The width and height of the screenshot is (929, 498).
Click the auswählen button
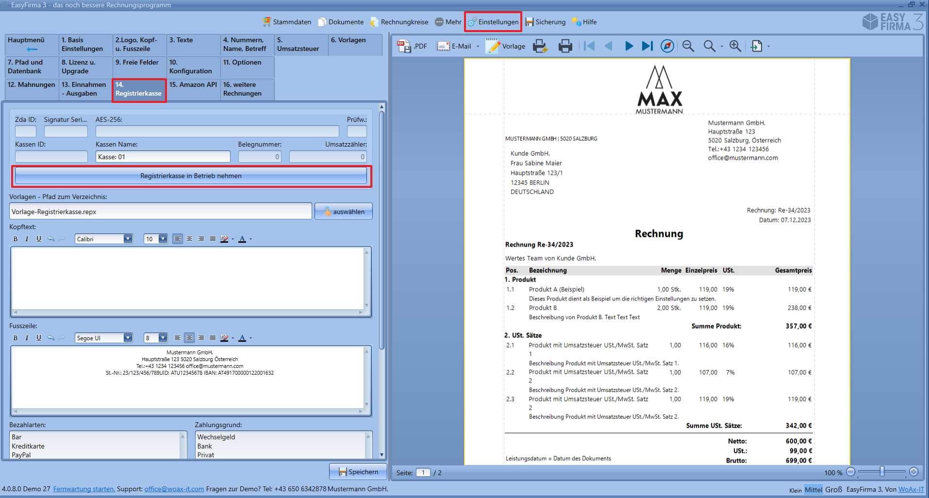click(x=344, y=212)
